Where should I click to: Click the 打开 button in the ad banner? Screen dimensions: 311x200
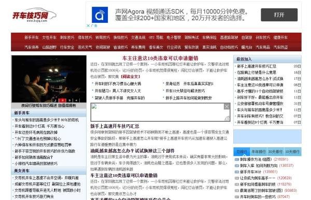[x=279, y=15]
